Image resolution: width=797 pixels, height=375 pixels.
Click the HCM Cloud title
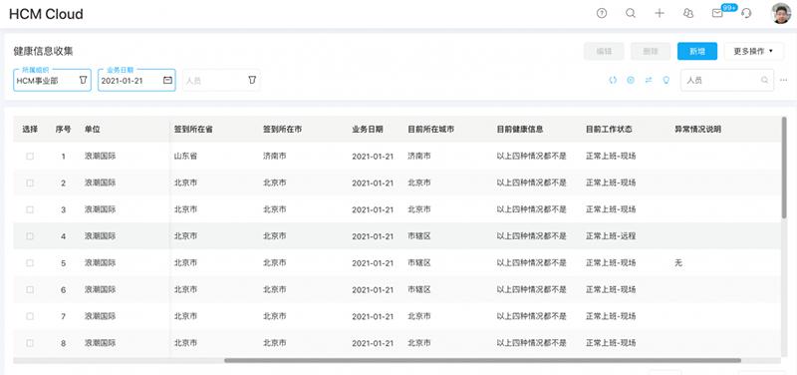[x=46, y=14]
